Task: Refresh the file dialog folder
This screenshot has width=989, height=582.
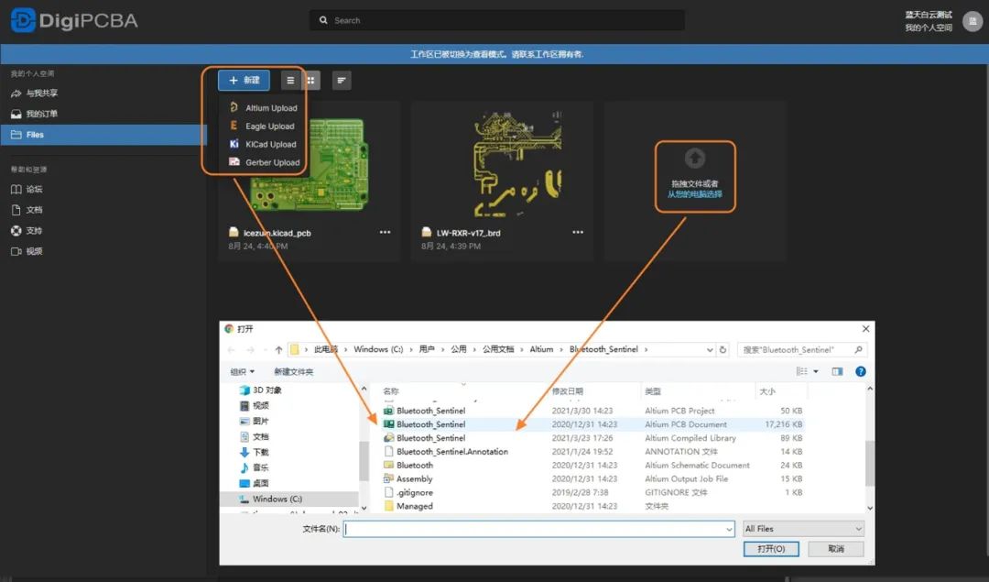Action: click(723, 350)
